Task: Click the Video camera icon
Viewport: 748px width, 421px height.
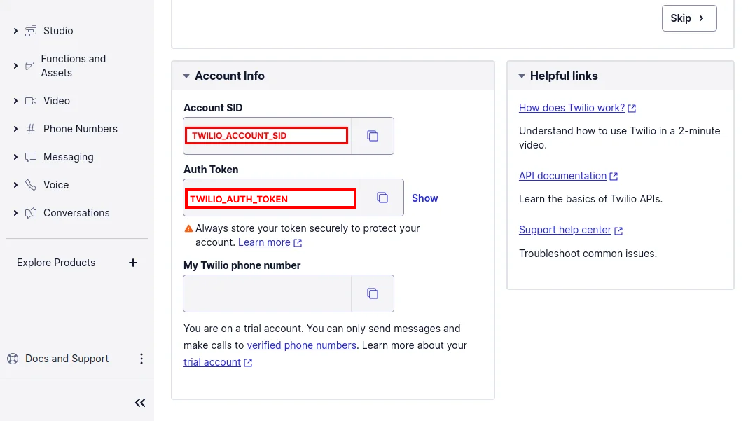Action: point(31,101)
